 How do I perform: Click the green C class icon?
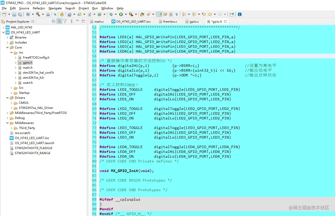pos(100,14)
